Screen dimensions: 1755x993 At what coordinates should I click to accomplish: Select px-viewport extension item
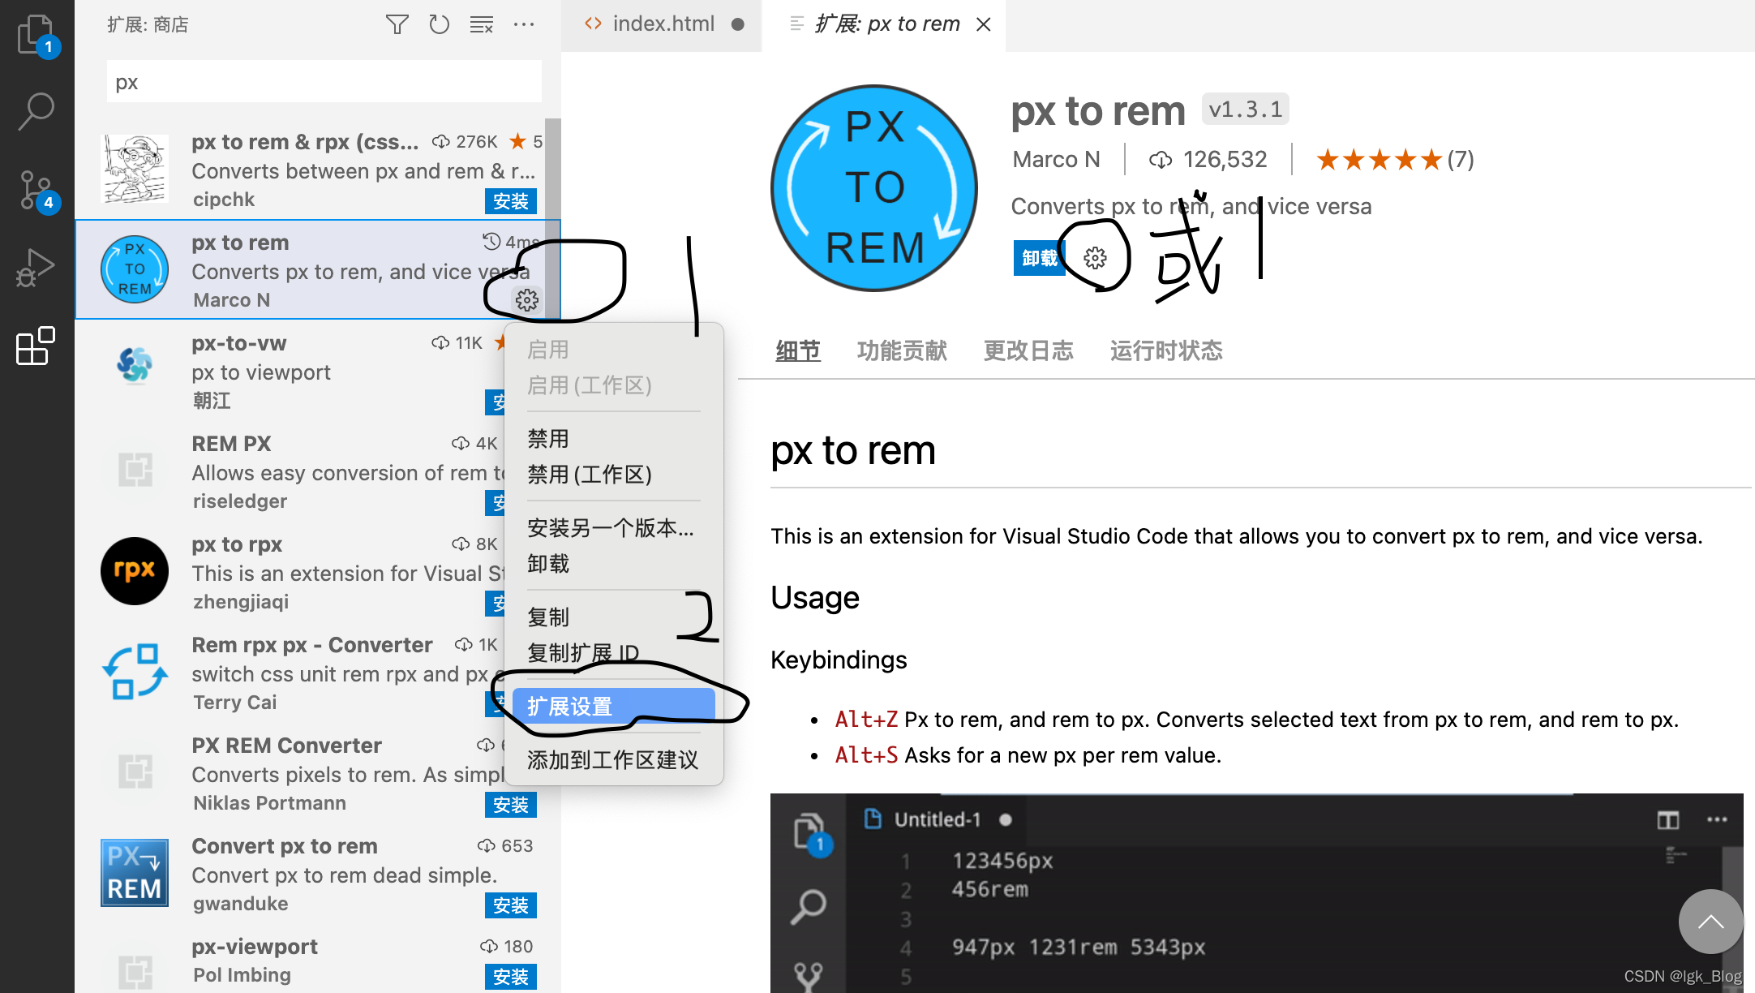coord(311,959)
